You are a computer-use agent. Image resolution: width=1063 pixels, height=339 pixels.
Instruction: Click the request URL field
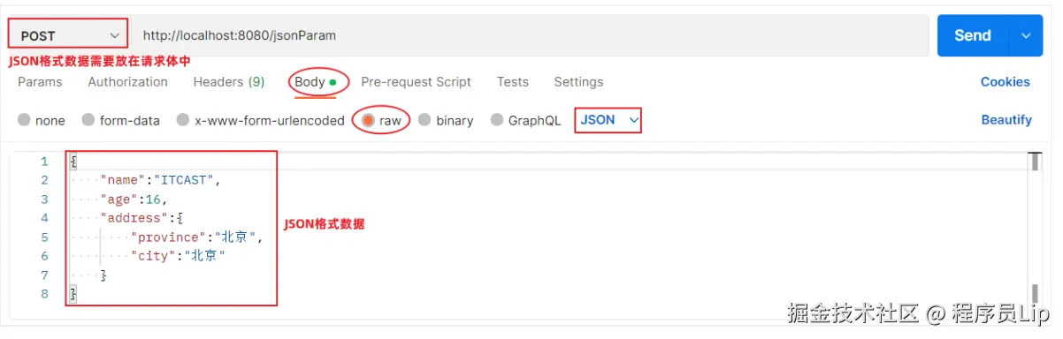click(x=531, y=35)
